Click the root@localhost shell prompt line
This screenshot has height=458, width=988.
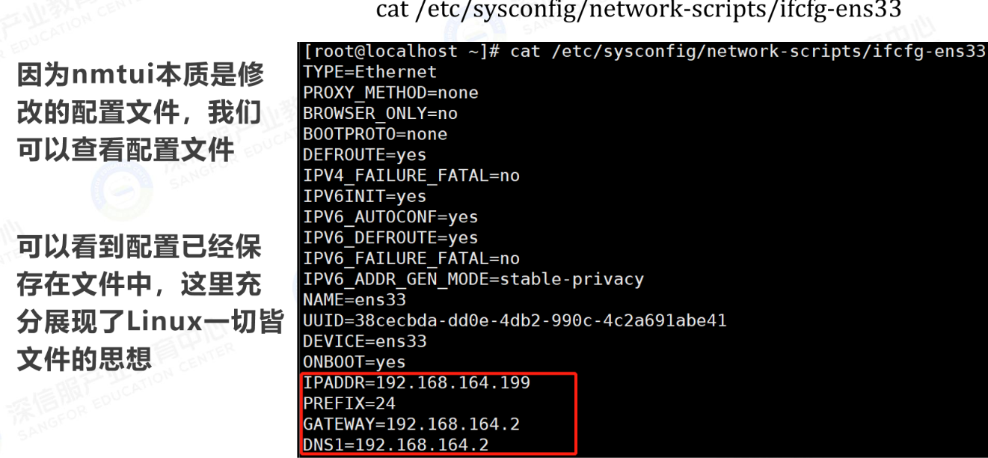tap(644, 52)
